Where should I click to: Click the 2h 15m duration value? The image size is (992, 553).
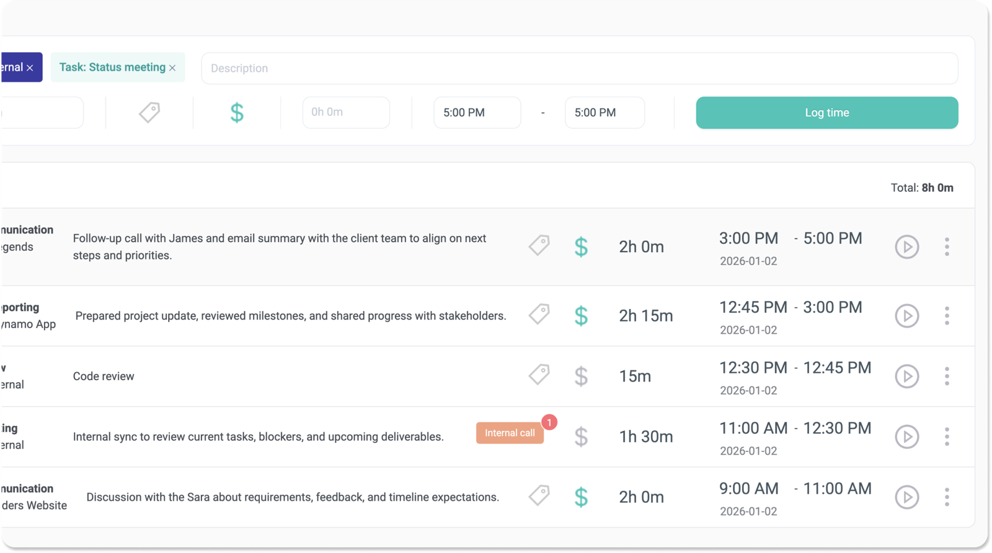(645, 316)
